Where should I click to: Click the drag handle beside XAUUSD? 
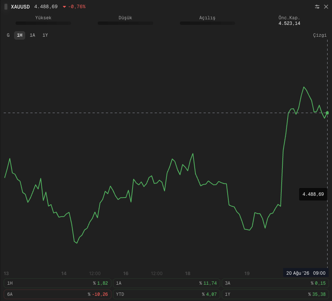(6, 7)
